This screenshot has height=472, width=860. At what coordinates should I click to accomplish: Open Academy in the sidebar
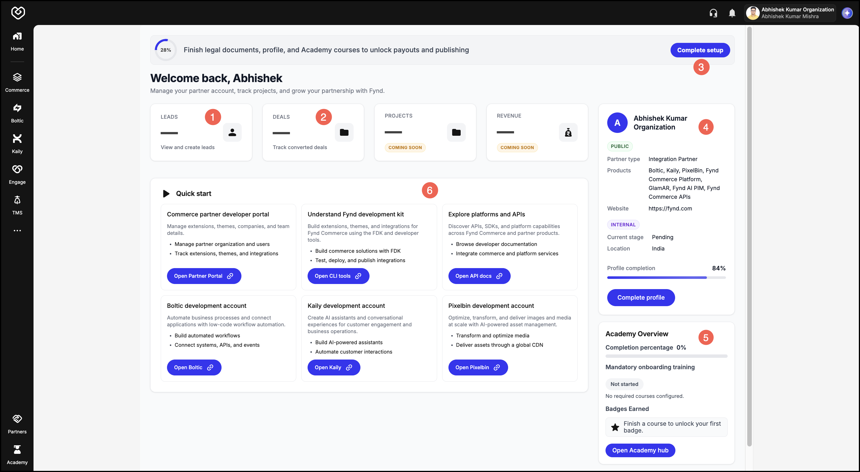[x=17, y=455]
